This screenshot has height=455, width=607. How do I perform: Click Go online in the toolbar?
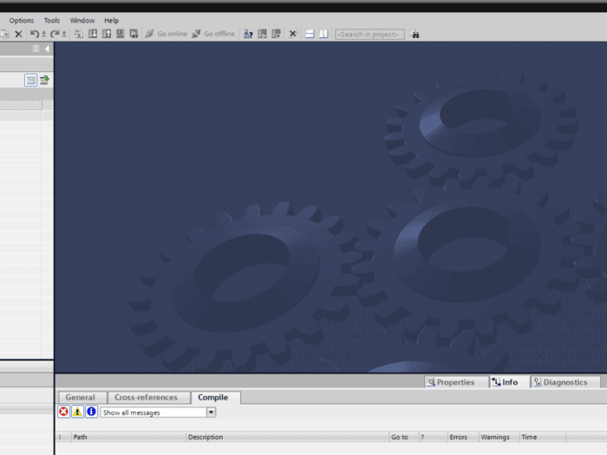166,34
